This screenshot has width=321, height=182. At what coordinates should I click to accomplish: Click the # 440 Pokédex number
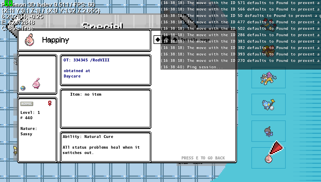[x=26, y=118]
